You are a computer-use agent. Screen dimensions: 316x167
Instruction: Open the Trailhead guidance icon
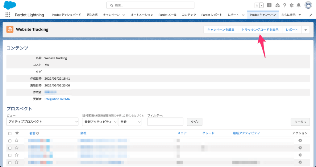[277, 6]
